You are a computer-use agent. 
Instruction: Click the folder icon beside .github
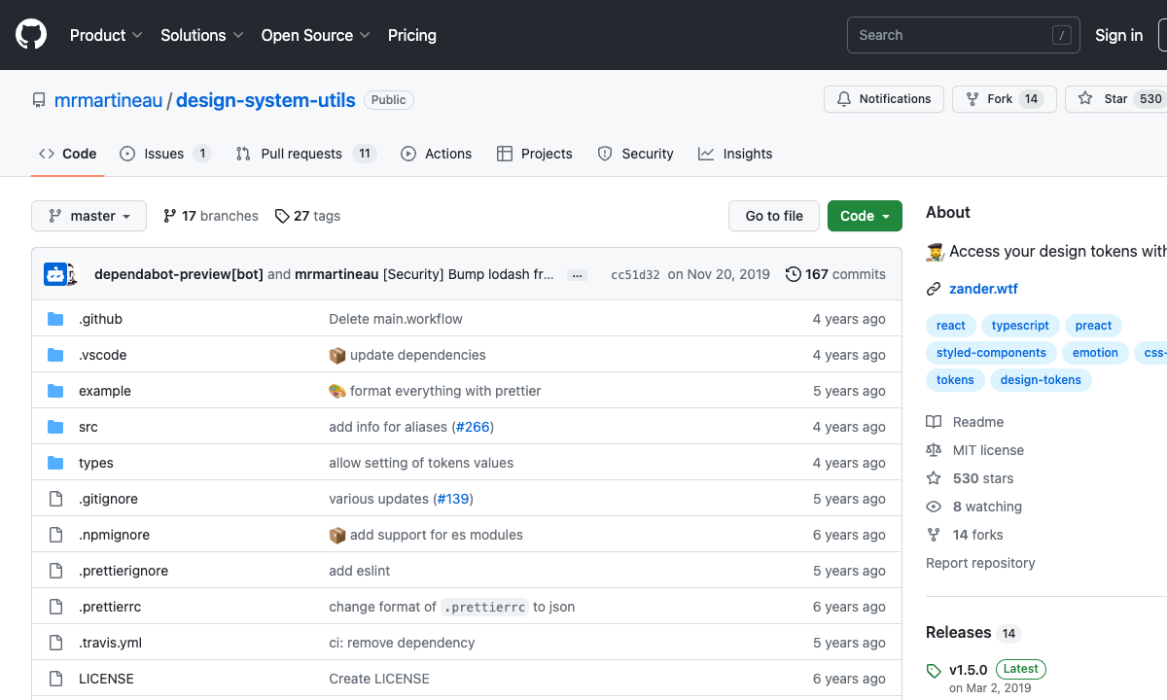click(55, 319)
